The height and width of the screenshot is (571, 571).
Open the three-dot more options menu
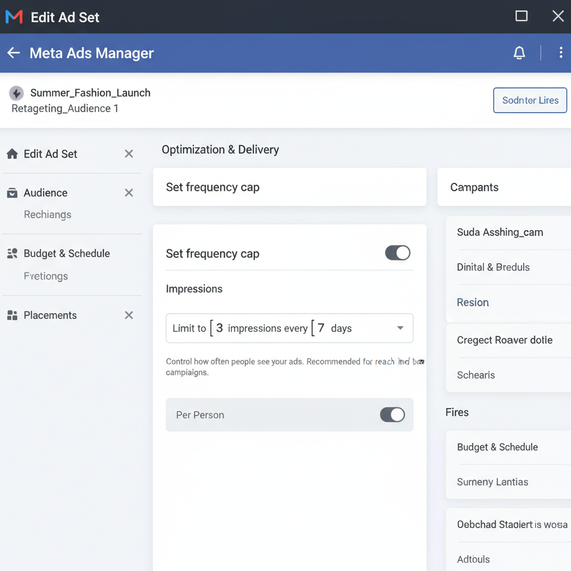(560, 53)
